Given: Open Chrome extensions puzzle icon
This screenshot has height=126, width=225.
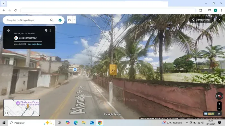Looking at the screenshot, I should click(x=201, y=10).
